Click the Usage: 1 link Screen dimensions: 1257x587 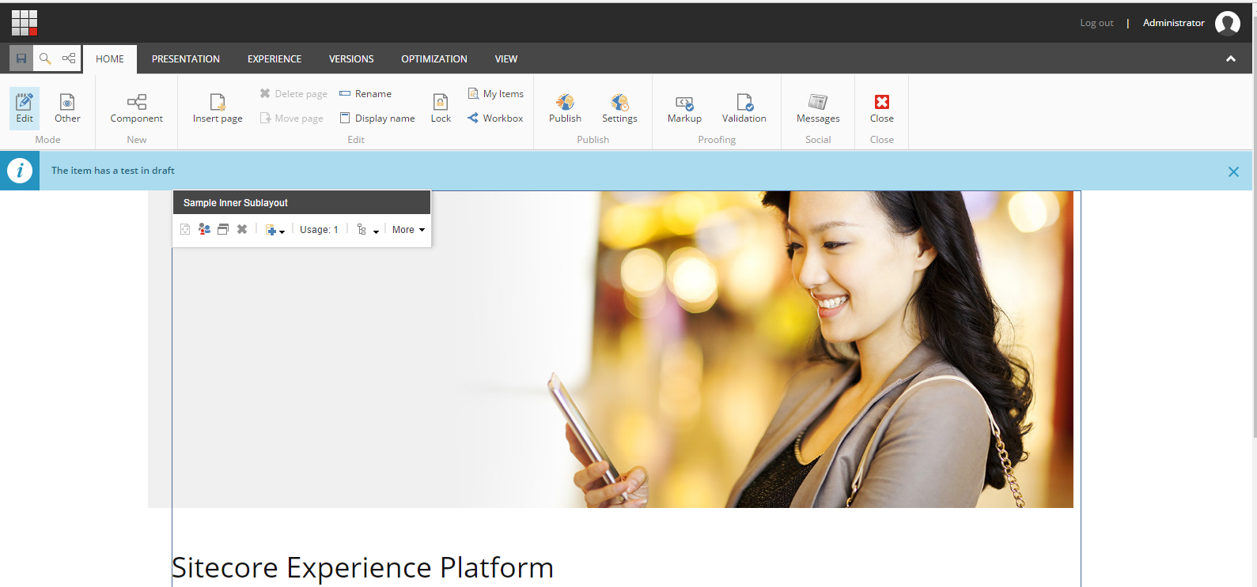click(x=319, y=230)
